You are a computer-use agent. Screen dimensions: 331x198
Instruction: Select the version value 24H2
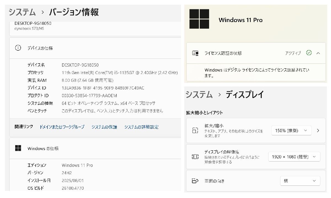pos(67,173)
